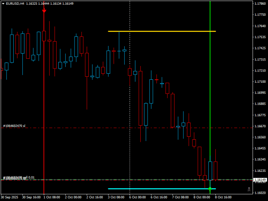This screenshot has height=201, width=268.
Task: Click price axis label 1.17640
Action: pos(260,26)
